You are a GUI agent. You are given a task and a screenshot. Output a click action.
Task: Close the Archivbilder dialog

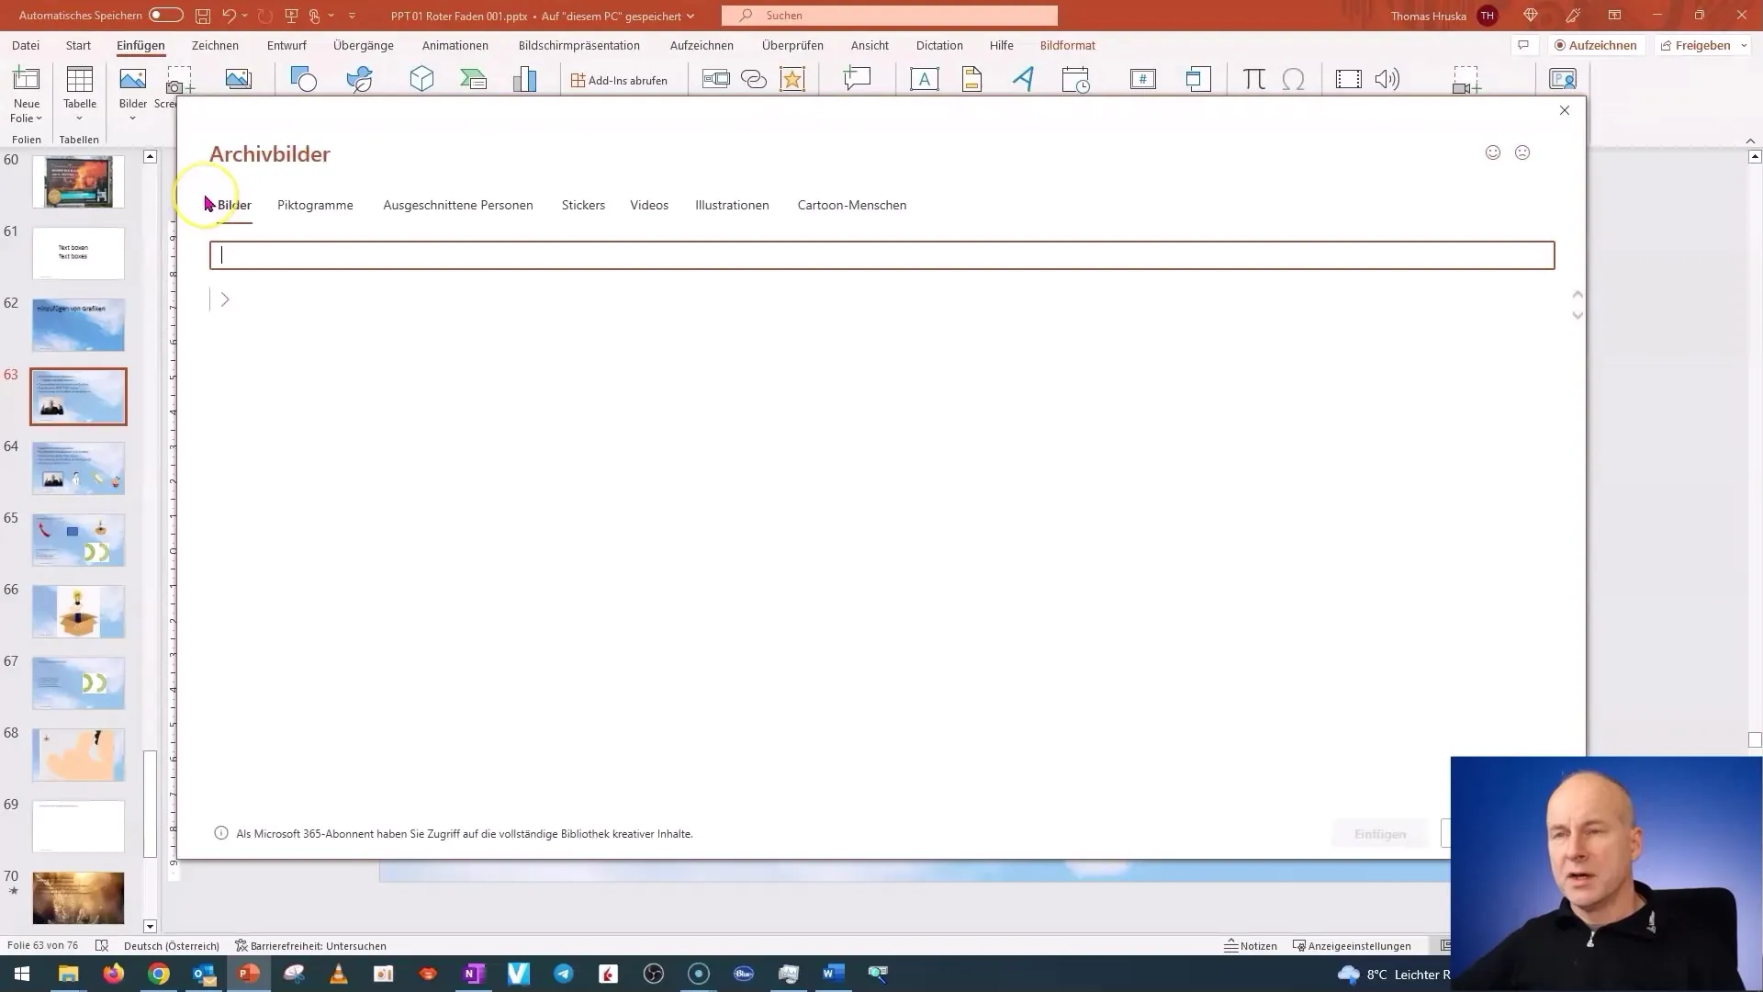click(x=1565, y=110)
